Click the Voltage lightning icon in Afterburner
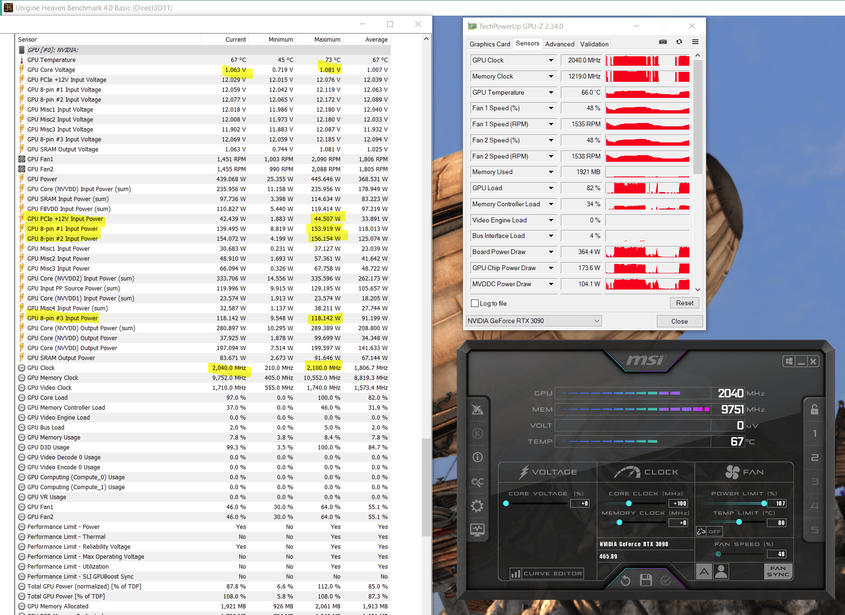 point(523,472)
